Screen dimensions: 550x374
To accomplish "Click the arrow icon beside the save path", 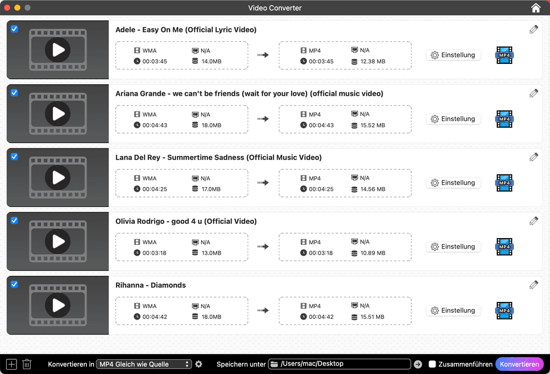I will point(417,364).
